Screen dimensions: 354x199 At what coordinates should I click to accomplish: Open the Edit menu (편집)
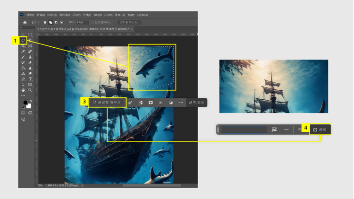tap(41, 15)
